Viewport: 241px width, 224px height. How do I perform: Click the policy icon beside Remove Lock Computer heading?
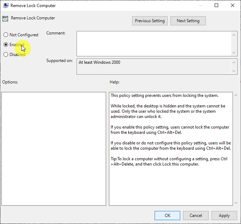5,19
